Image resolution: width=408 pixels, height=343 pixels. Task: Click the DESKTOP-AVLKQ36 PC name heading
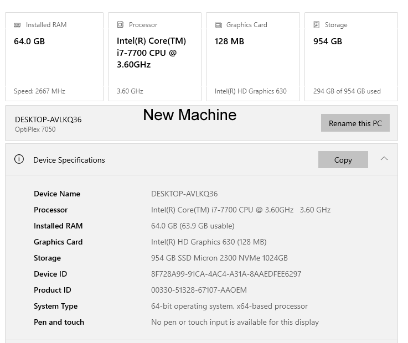coord(48,119)
